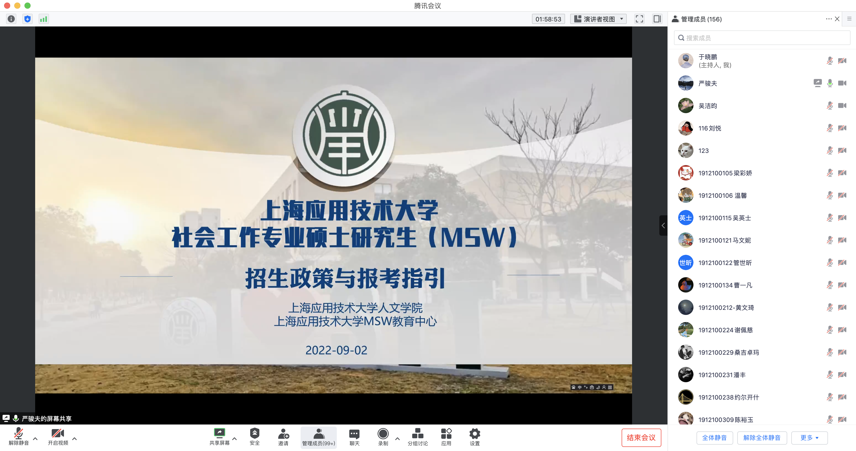The height and width of the screenshot is (451, 856).
Task: Open network signal status icon
Action: 44,19
